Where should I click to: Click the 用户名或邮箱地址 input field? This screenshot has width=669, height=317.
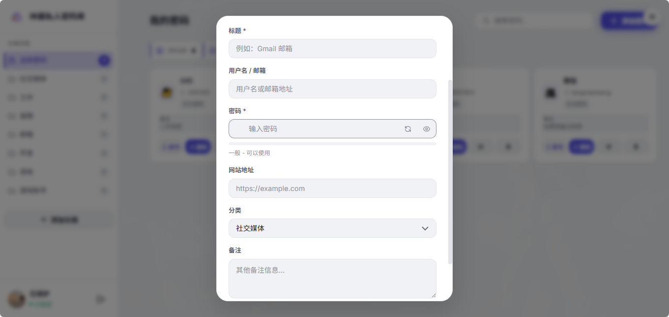click(332, 89)
